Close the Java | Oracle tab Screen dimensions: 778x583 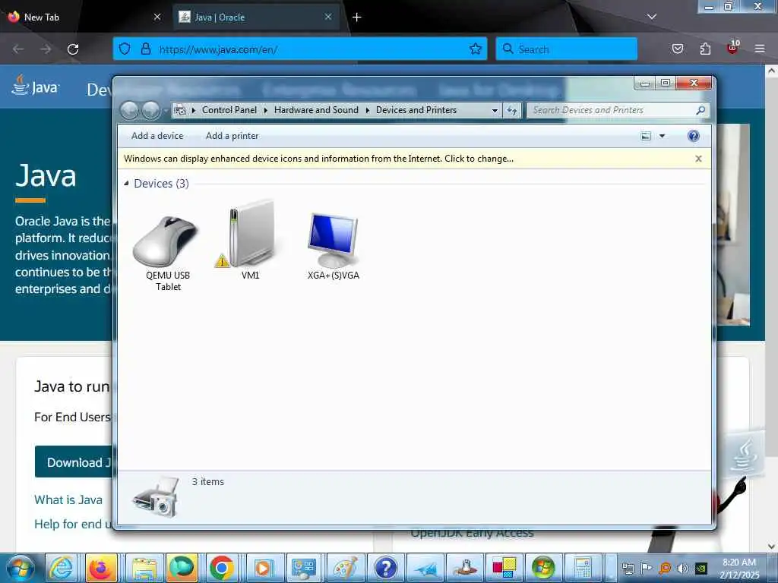tap(328, 17)
